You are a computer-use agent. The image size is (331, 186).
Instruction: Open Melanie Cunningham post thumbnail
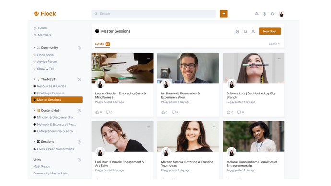click(254, 137)
